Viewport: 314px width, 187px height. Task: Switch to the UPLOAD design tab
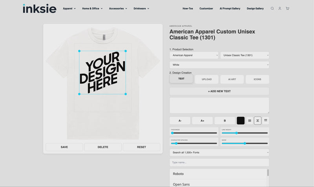pos(206,79)
